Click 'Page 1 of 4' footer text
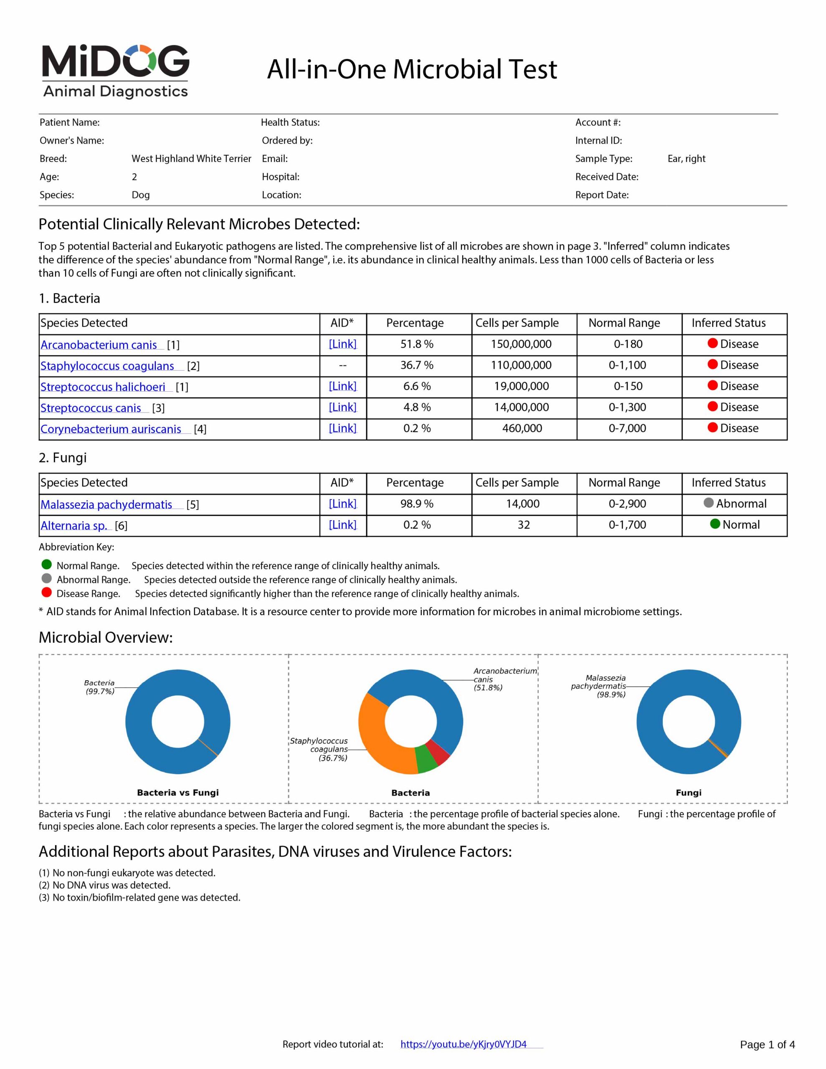 (x=767, y=1044)
